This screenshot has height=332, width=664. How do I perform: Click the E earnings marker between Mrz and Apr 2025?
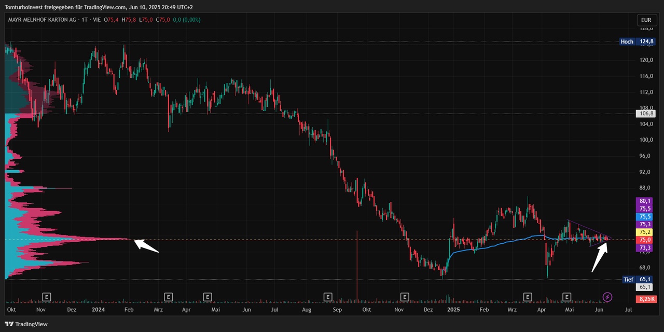pos(528,297)
